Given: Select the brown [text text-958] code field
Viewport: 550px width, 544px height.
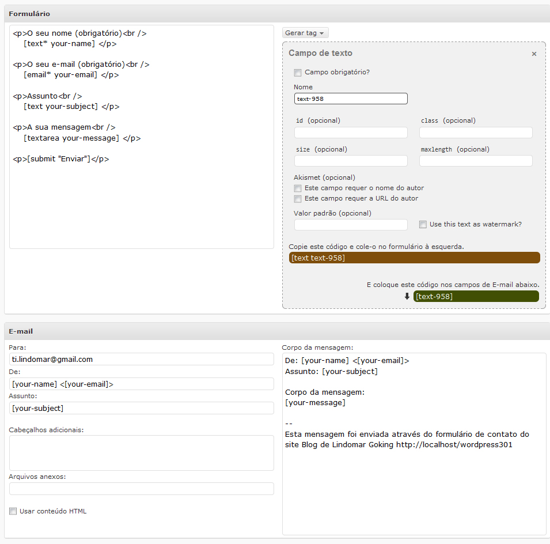Looking at the screenshot, I should coord(414,258).
